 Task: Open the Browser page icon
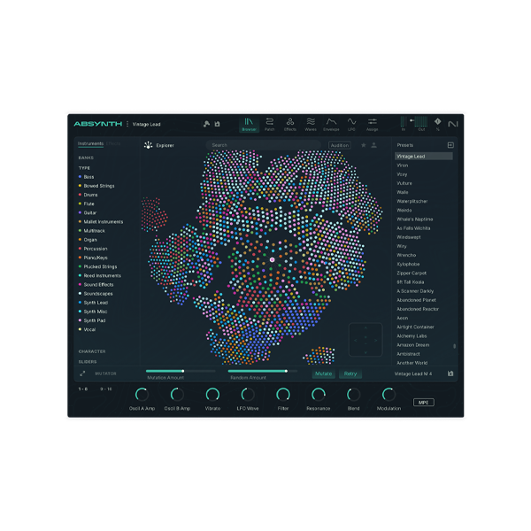(x=249, y=123)
